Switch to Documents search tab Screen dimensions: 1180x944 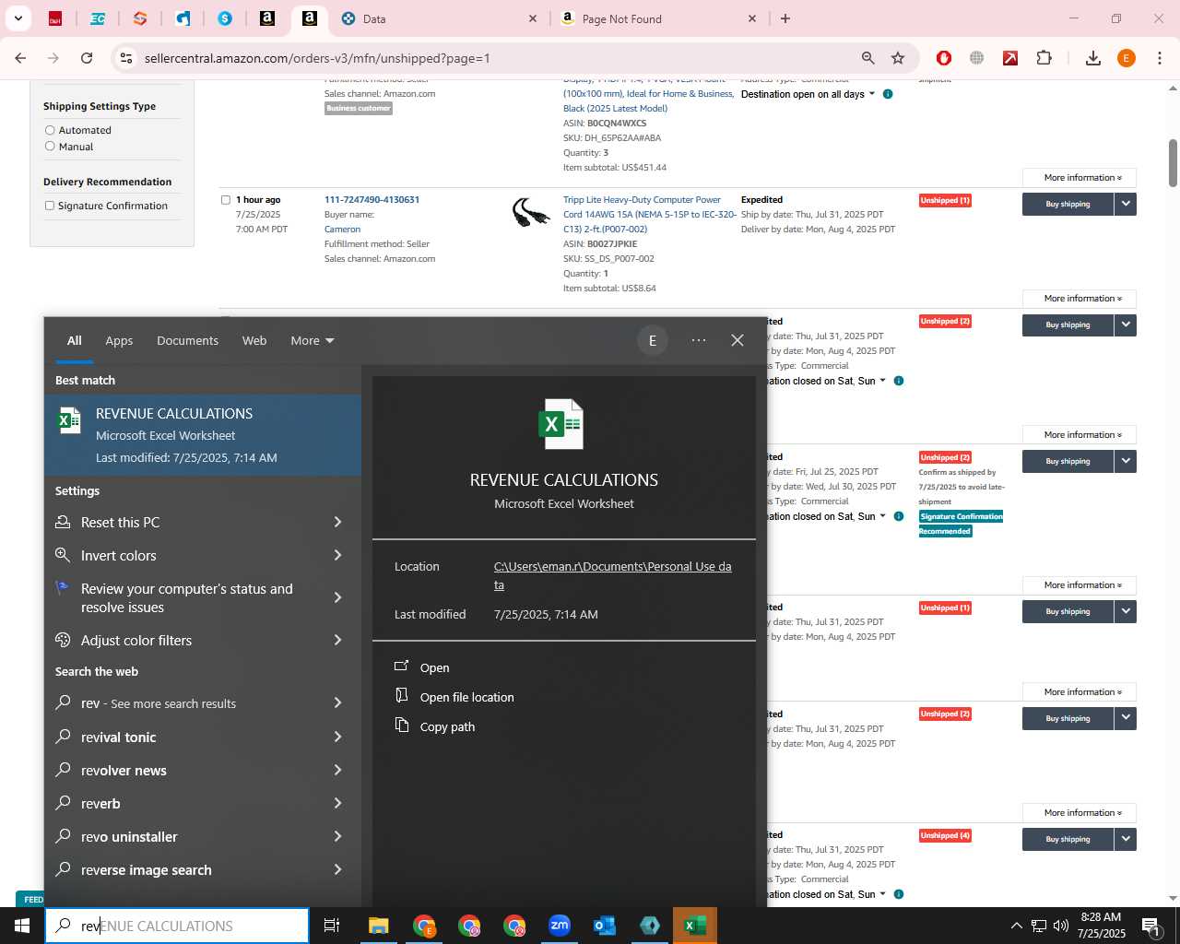tap(187, 340)
